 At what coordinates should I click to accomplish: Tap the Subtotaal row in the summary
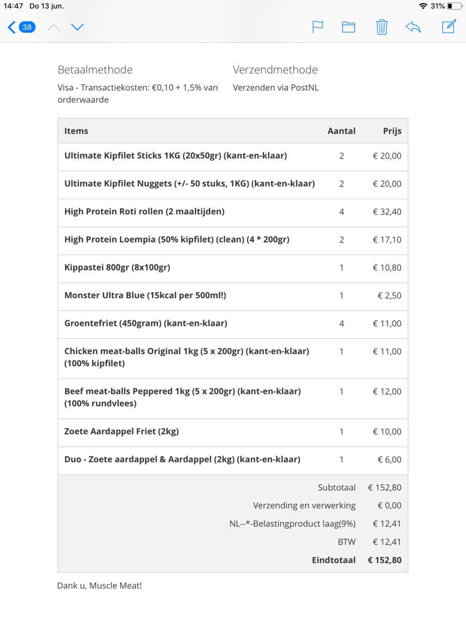pos(337,487)
